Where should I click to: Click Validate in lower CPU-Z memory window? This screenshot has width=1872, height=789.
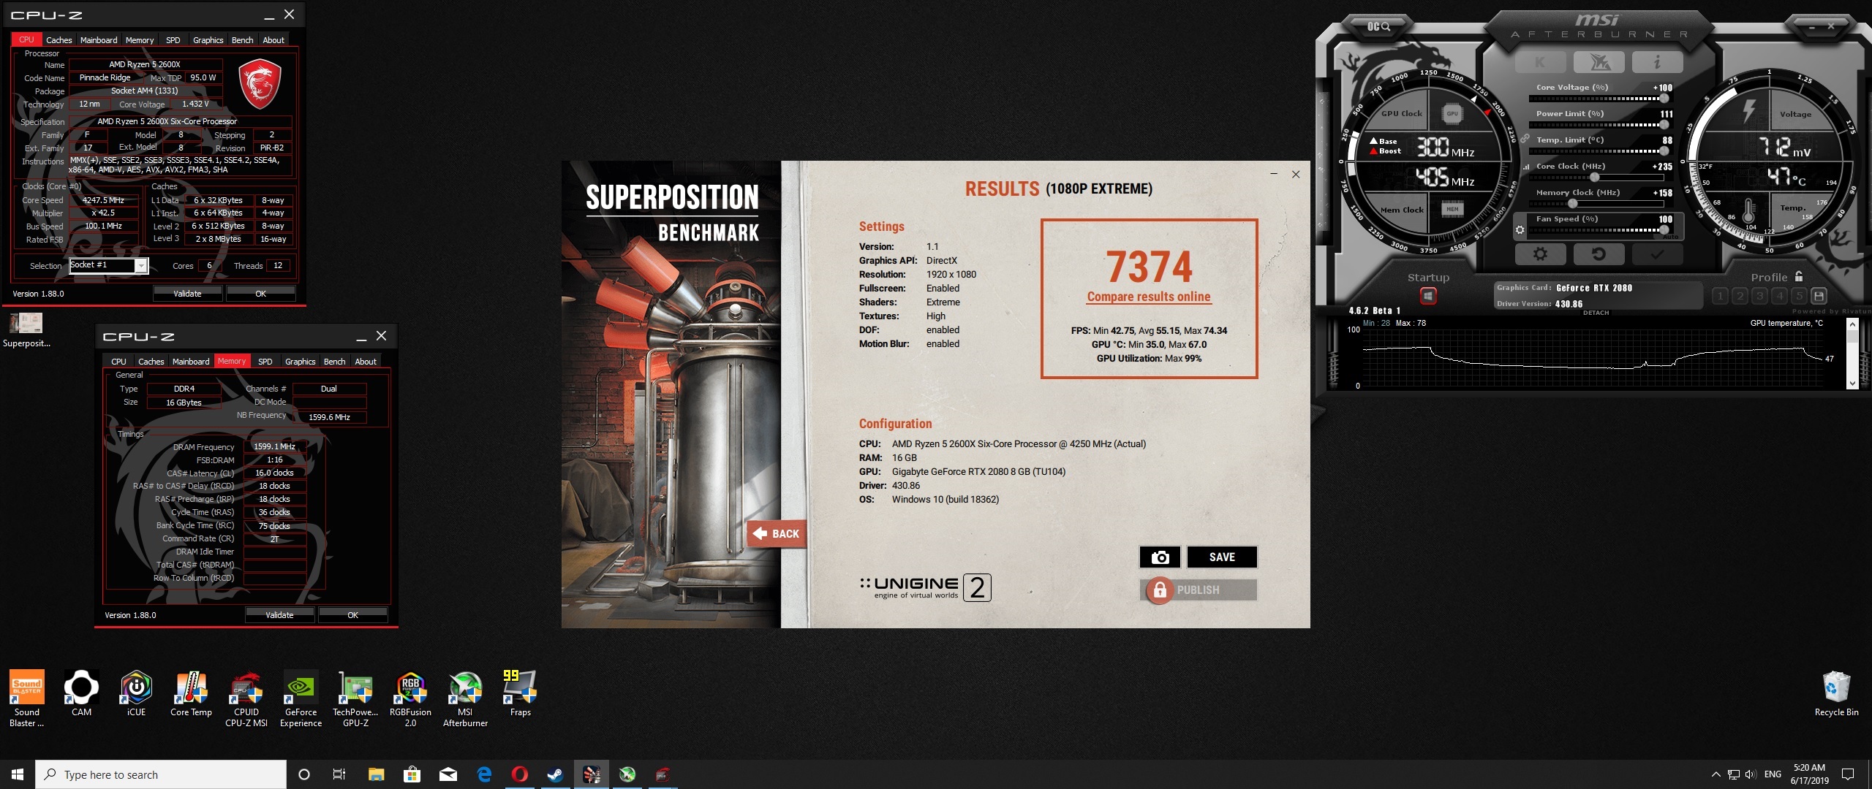pyautogui.click(x=279, y=615)
